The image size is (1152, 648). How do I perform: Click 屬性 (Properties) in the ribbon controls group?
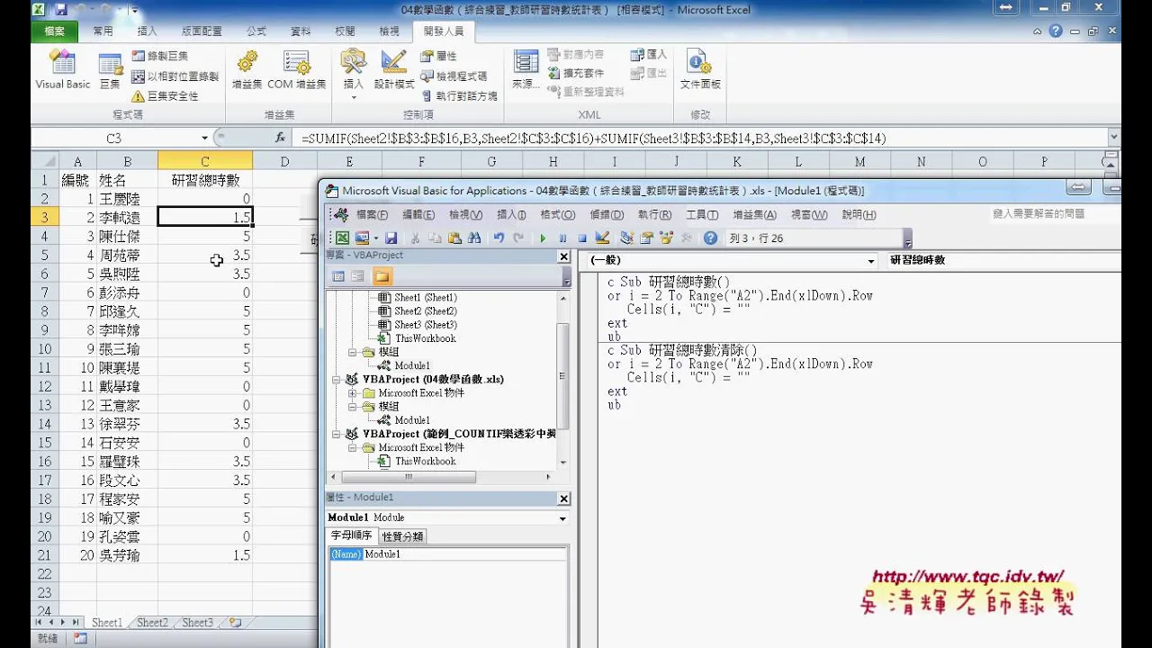coord(439,56)
